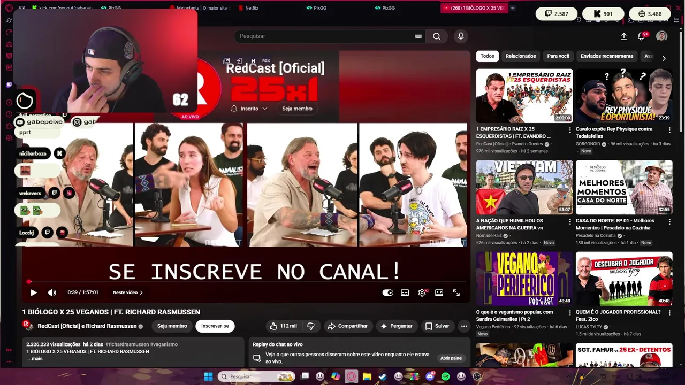
Task: Open the YouTube create/upload icon
Action: coord(624,36)
